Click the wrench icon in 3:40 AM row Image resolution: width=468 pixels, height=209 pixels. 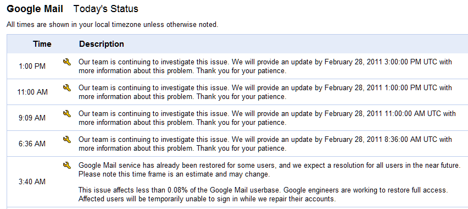pyautogui.click(x=67, y=165)
